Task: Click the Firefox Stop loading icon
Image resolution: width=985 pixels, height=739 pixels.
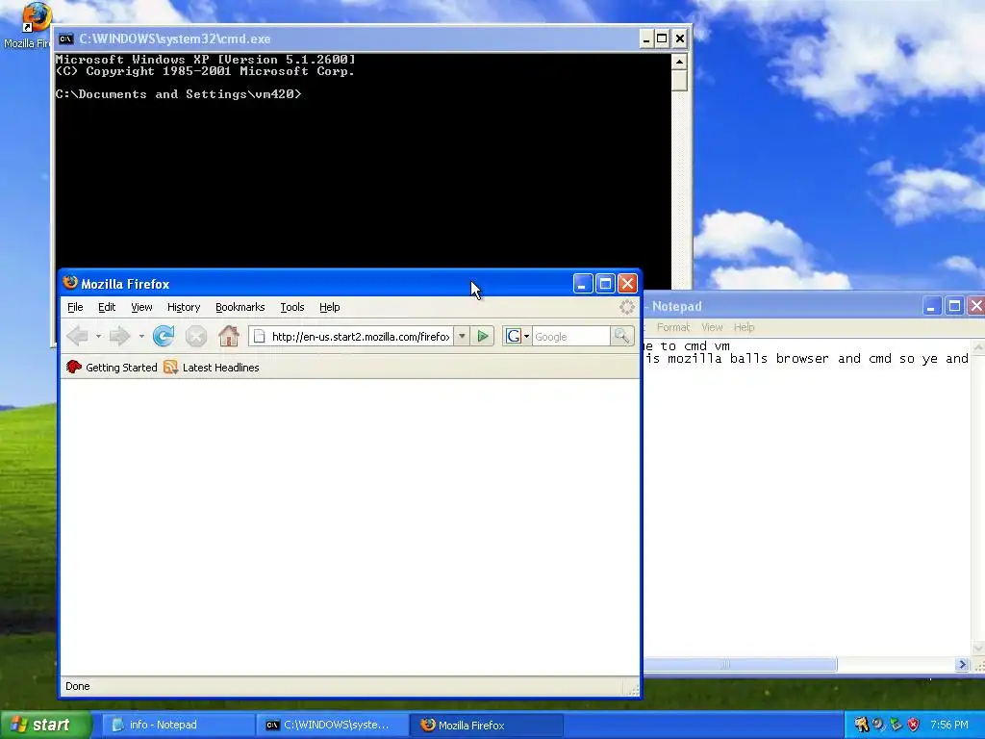Action: (x=196, y=336)
